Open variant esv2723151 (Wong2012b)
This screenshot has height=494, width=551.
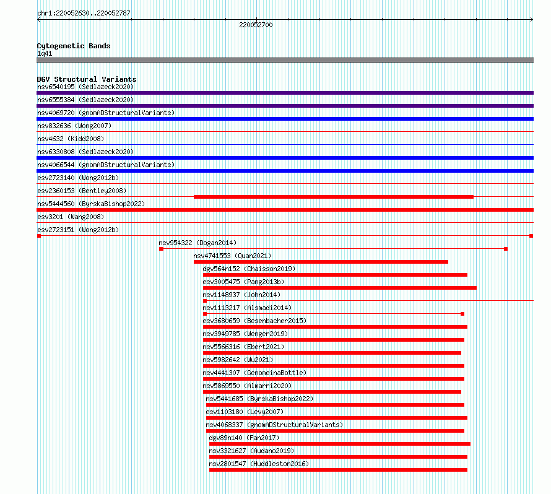[x=78, y=230]
